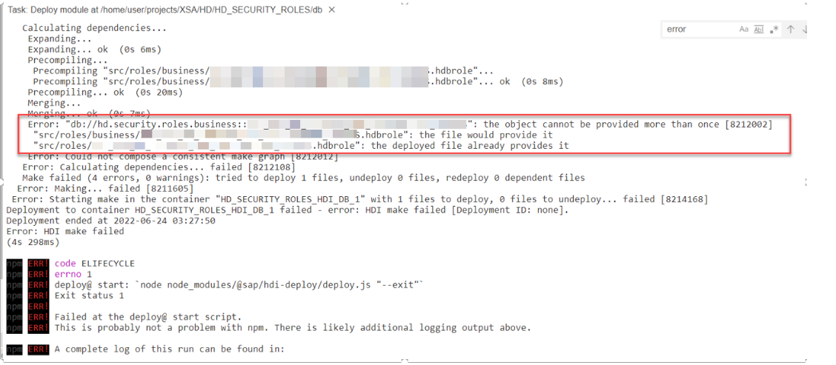The height and width of the screenshot is (365, 836).
Task: Toggle the Match Case (Aa) search option
Action: [744, 30]
